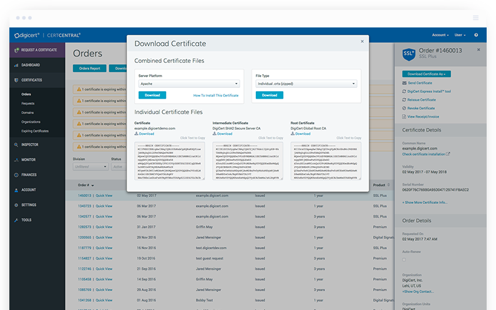This screenshot has width=496, height=310.
Task: Click the Tools wrench icon in the sidebar
Action: coord(16,220)
